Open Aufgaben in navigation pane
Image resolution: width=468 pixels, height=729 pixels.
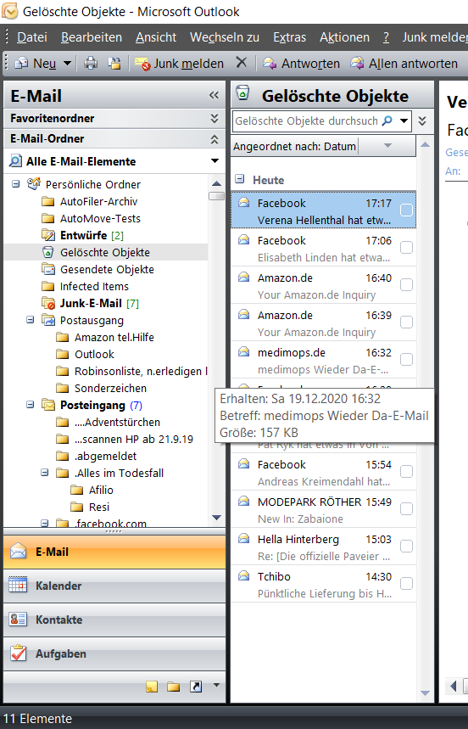[x=114, y=653]
